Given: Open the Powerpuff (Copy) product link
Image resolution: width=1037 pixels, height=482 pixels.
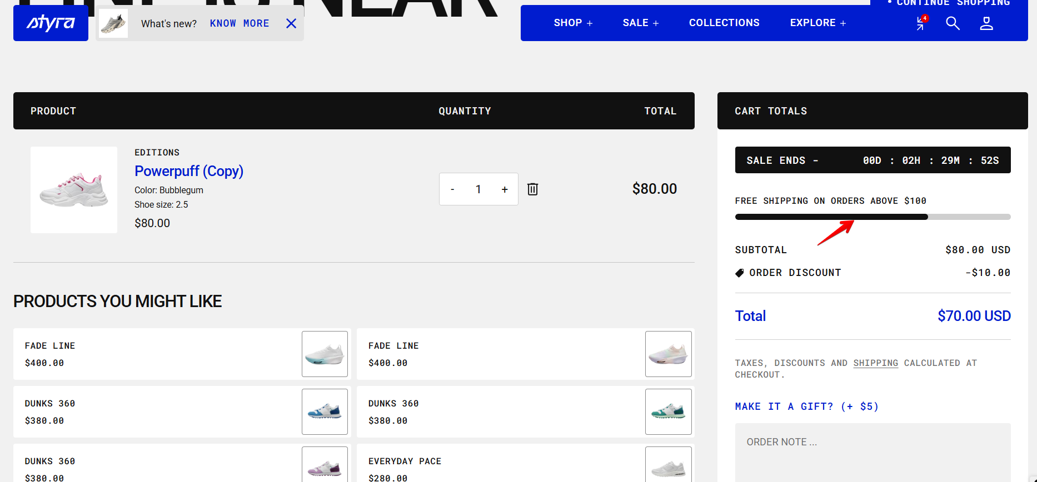Looking at the screenshot, I should click(188, 171).
